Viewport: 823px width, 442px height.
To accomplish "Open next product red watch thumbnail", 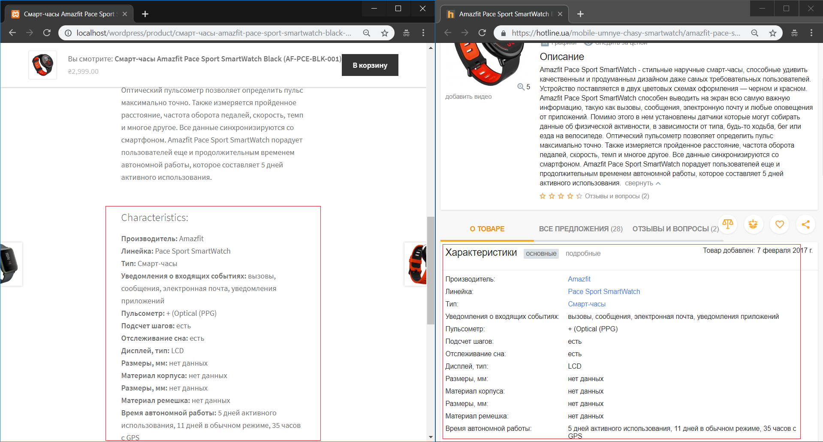I will [415, 264].
